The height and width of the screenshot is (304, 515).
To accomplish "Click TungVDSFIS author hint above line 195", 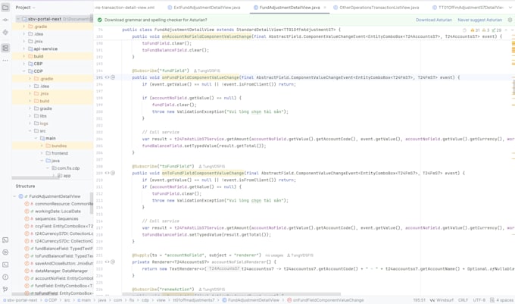I will pos(207,71).
